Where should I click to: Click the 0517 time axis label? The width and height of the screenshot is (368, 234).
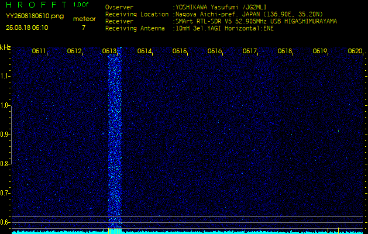[x=249, y=51]
